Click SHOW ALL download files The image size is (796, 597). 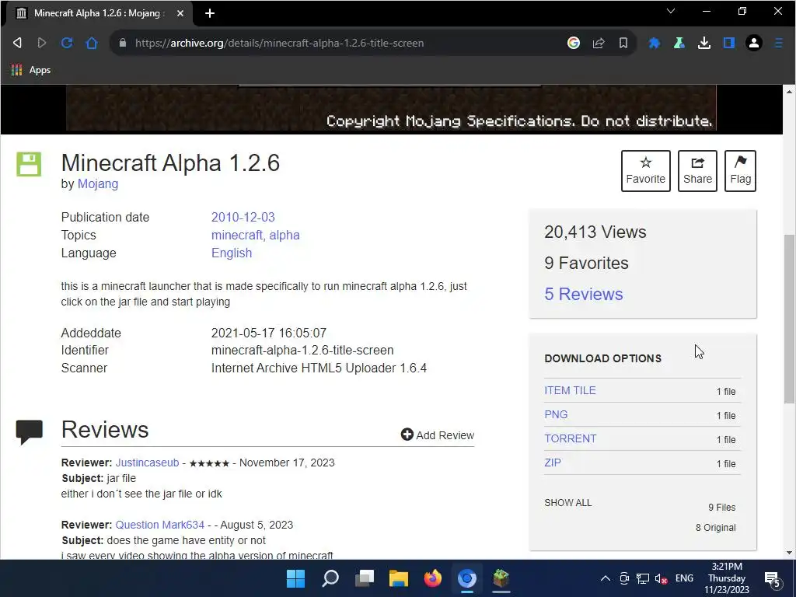568,503
